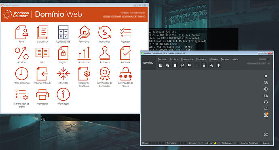
Task: Click the calculator toolbar icon
Action: (204, 65)
